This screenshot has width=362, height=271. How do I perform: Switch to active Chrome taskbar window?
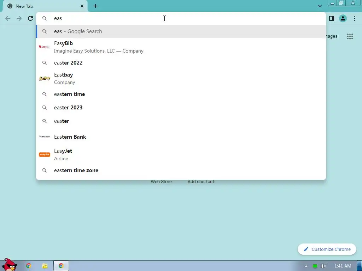pos(61,266)
